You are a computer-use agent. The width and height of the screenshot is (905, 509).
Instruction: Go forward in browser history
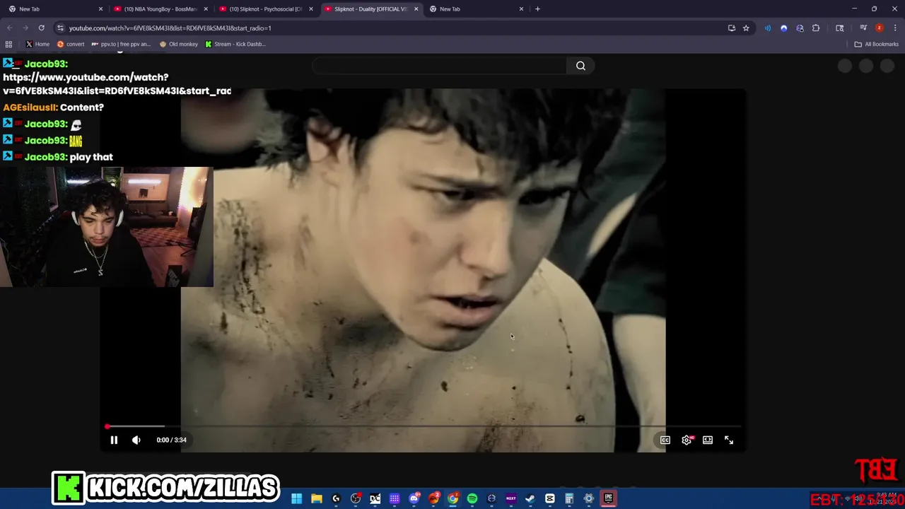(25, 28)
